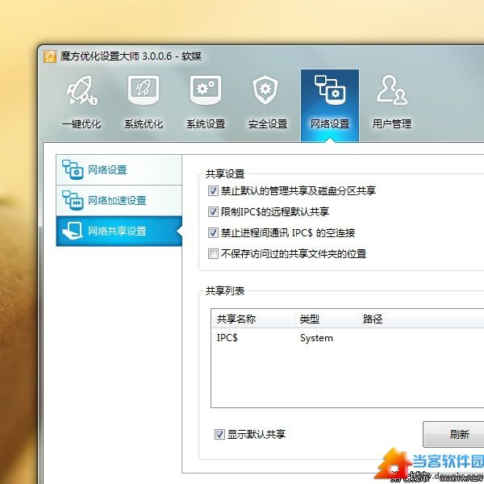The width and height of the screenshot is (484, 484).
Task: Click the 刷新 refresh button
Action: [455, 434]
